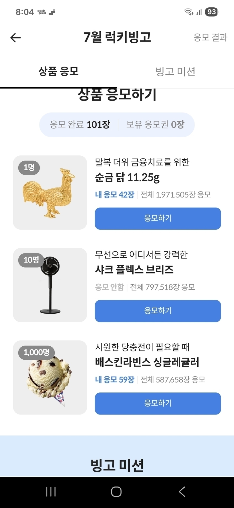Tap the 10명 winner badge
Image resolution: width=234 pixels, height=508 pixels.
pos(31,260)
